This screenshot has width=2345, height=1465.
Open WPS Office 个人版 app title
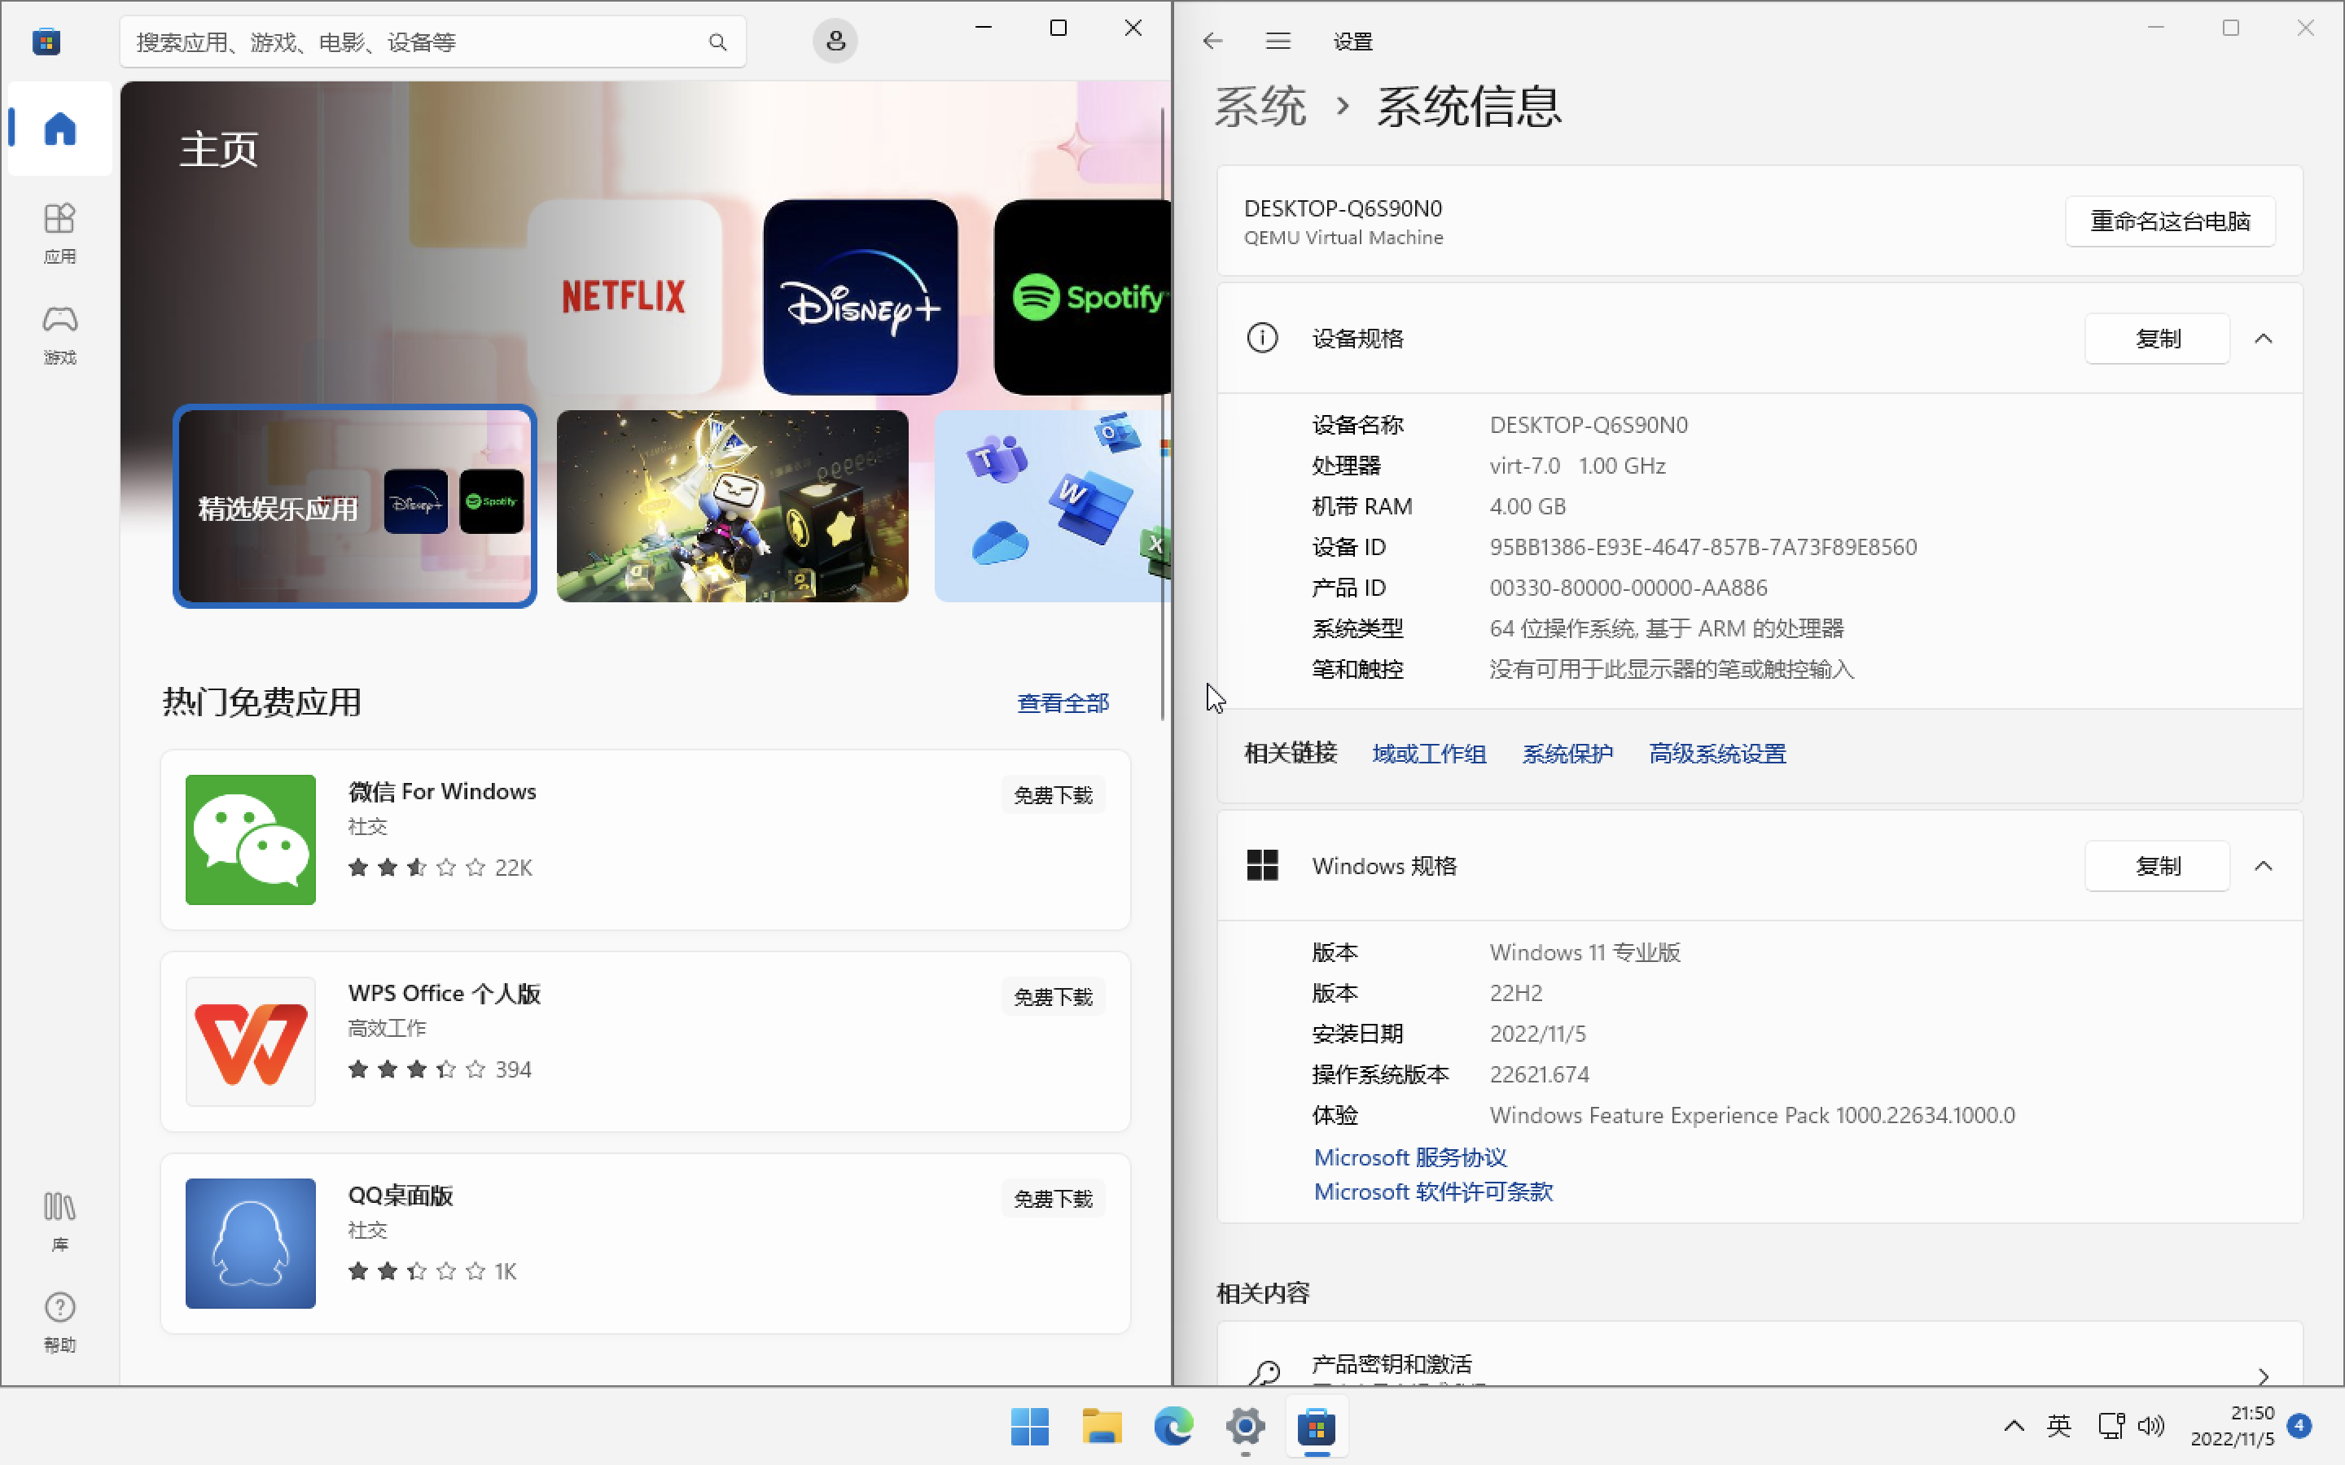click(x=444, y=993)
